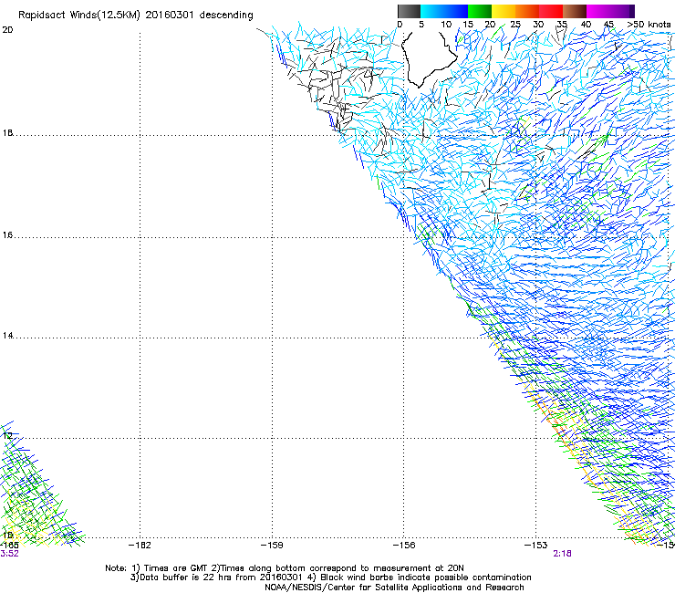Screen dimensions: 675x593
Task: Click the brown 35–40 knots legend segment
Action: coord(575,11)
